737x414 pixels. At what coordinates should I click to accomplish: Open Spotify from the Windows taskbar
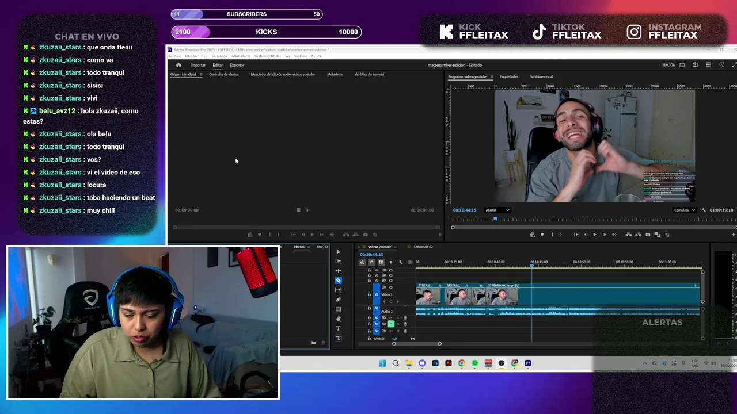[475, 363]
